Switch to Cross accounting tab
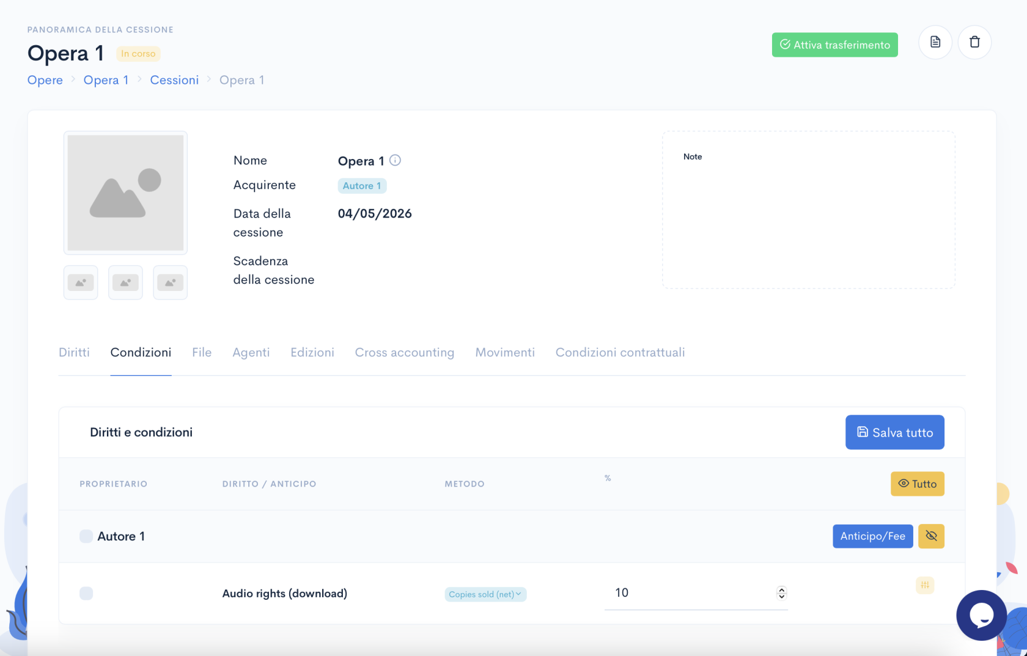The width and height of the screenshot is (1027, 656). click(x=405, y=352)
